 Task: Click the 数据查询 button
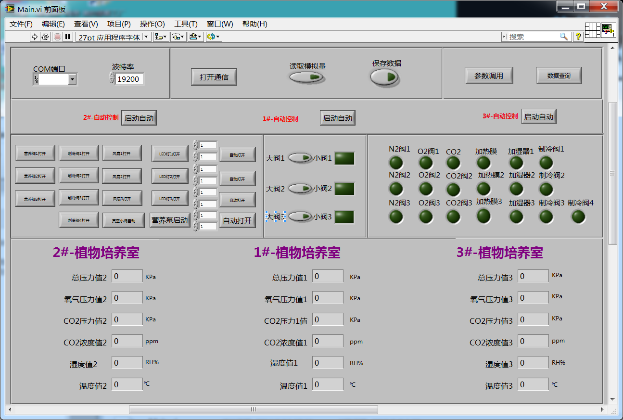[559, 76]
